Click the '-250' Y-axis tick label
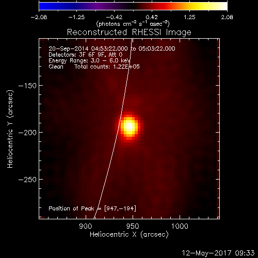Image resolution: width=258 pixels, height=258 pixels. (27, 180)
